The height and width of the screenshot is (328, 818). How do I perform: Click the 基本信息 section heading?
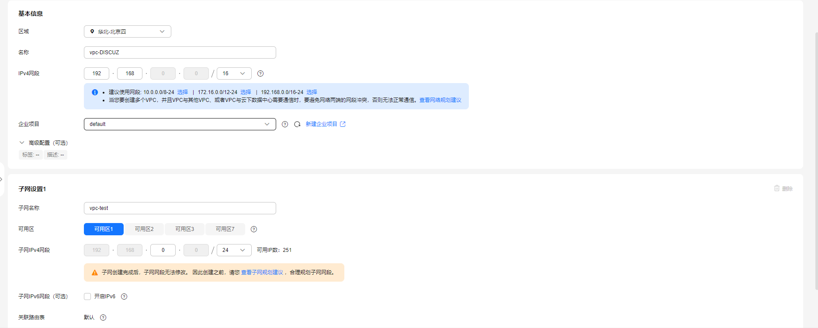31,14
